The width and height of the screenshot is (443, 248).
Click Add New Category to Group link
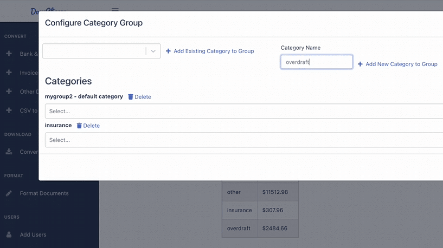pos(401,64)
